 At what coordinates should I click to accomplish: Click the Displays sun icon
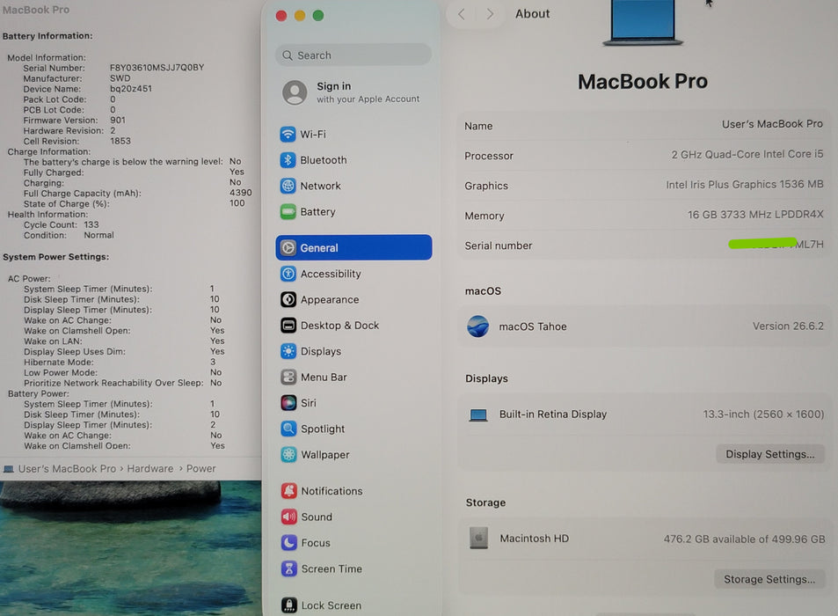pos(288,351)
